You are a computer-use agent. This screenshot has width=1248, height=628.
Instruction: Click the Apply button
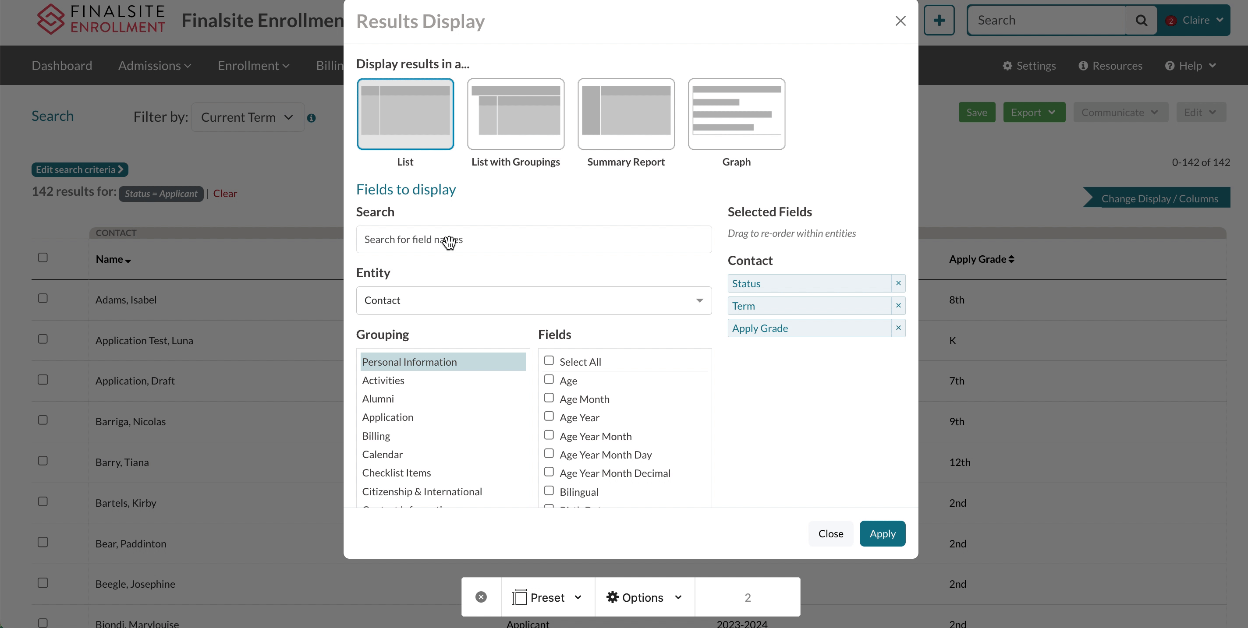pyautogui.click(x=882, y=533)
